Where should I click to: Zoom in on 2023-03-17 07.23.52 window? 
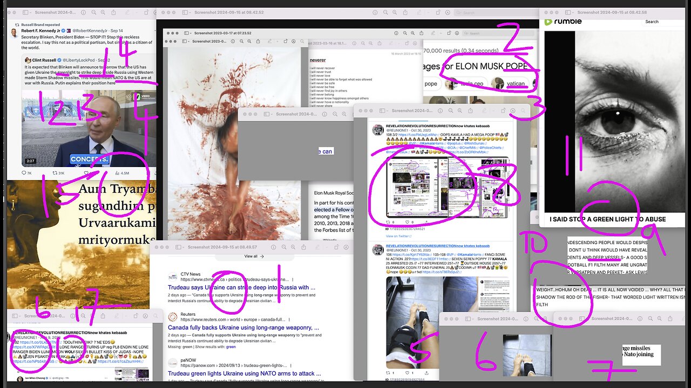[x=413, y=33]
